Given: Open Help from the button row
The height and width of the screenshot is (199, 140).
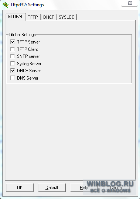Looking at the screenshot, I should coord(84,188).
